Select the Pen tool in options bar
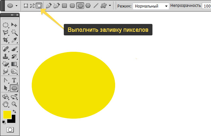 [49, 6]
